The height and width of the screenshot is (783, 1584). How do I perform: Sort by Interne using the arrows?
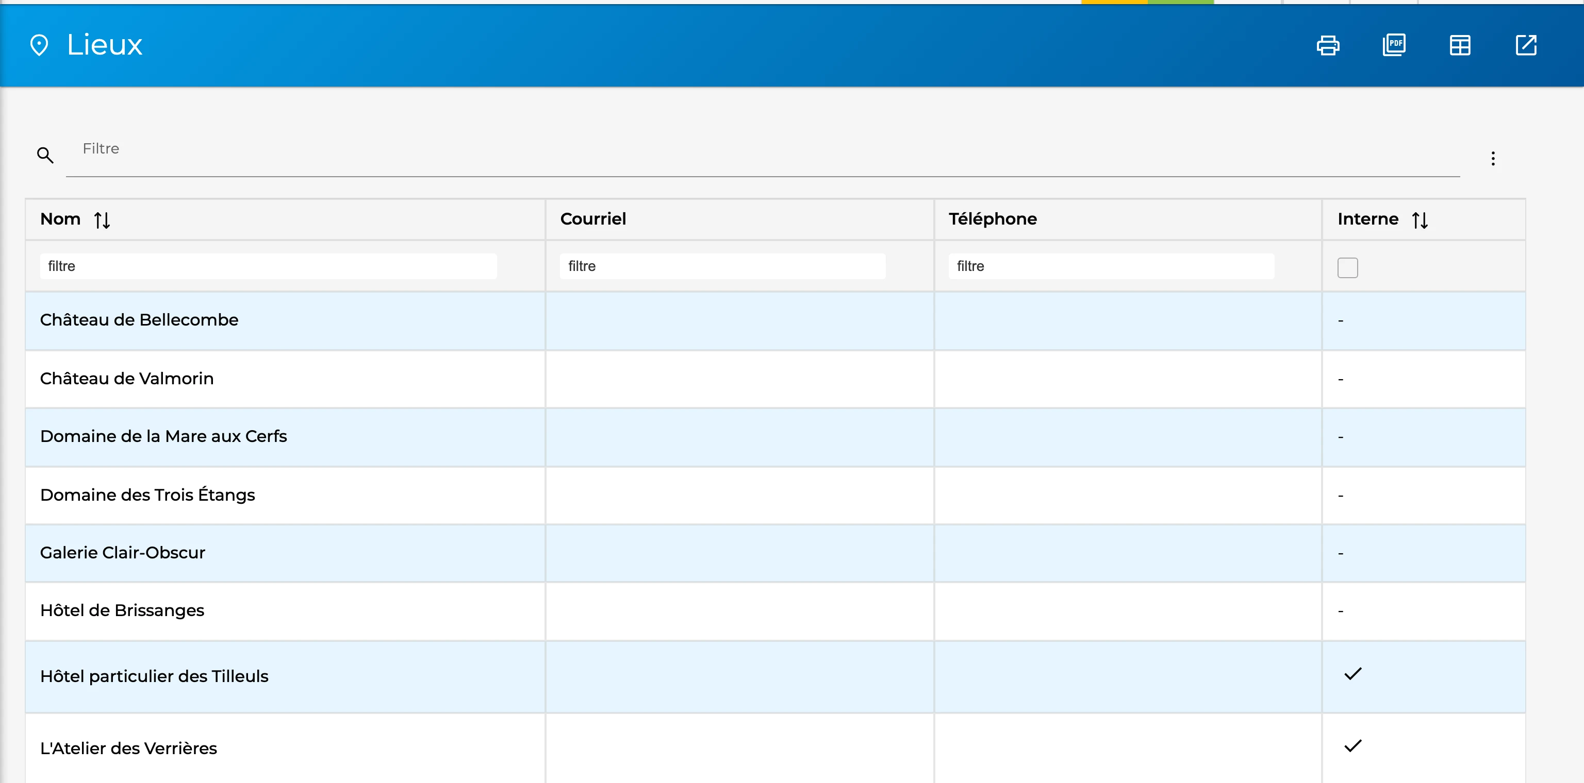coord(1420,220)
